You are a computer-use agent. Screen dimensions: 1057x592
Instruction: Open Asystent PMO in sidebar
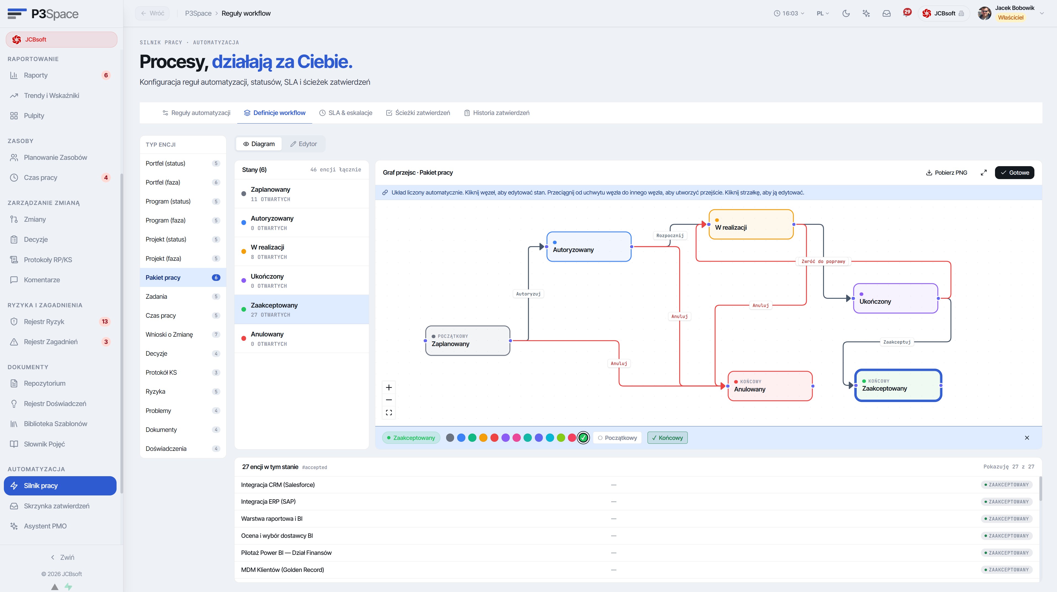pyautogui.click(x=60, y=526)
